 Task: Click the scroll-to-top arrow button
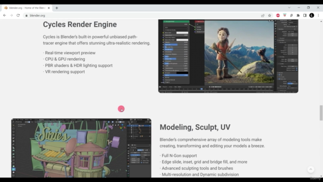tap(311, 169)
